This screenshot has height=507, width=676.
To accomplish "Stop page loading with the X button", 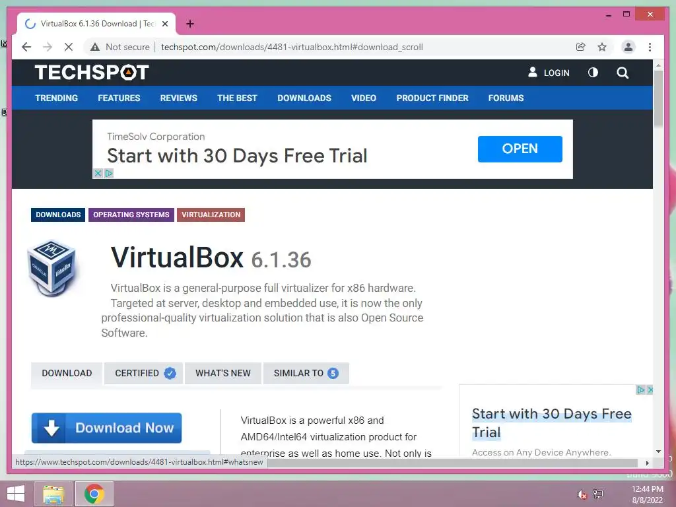I will tap(69, 47).
